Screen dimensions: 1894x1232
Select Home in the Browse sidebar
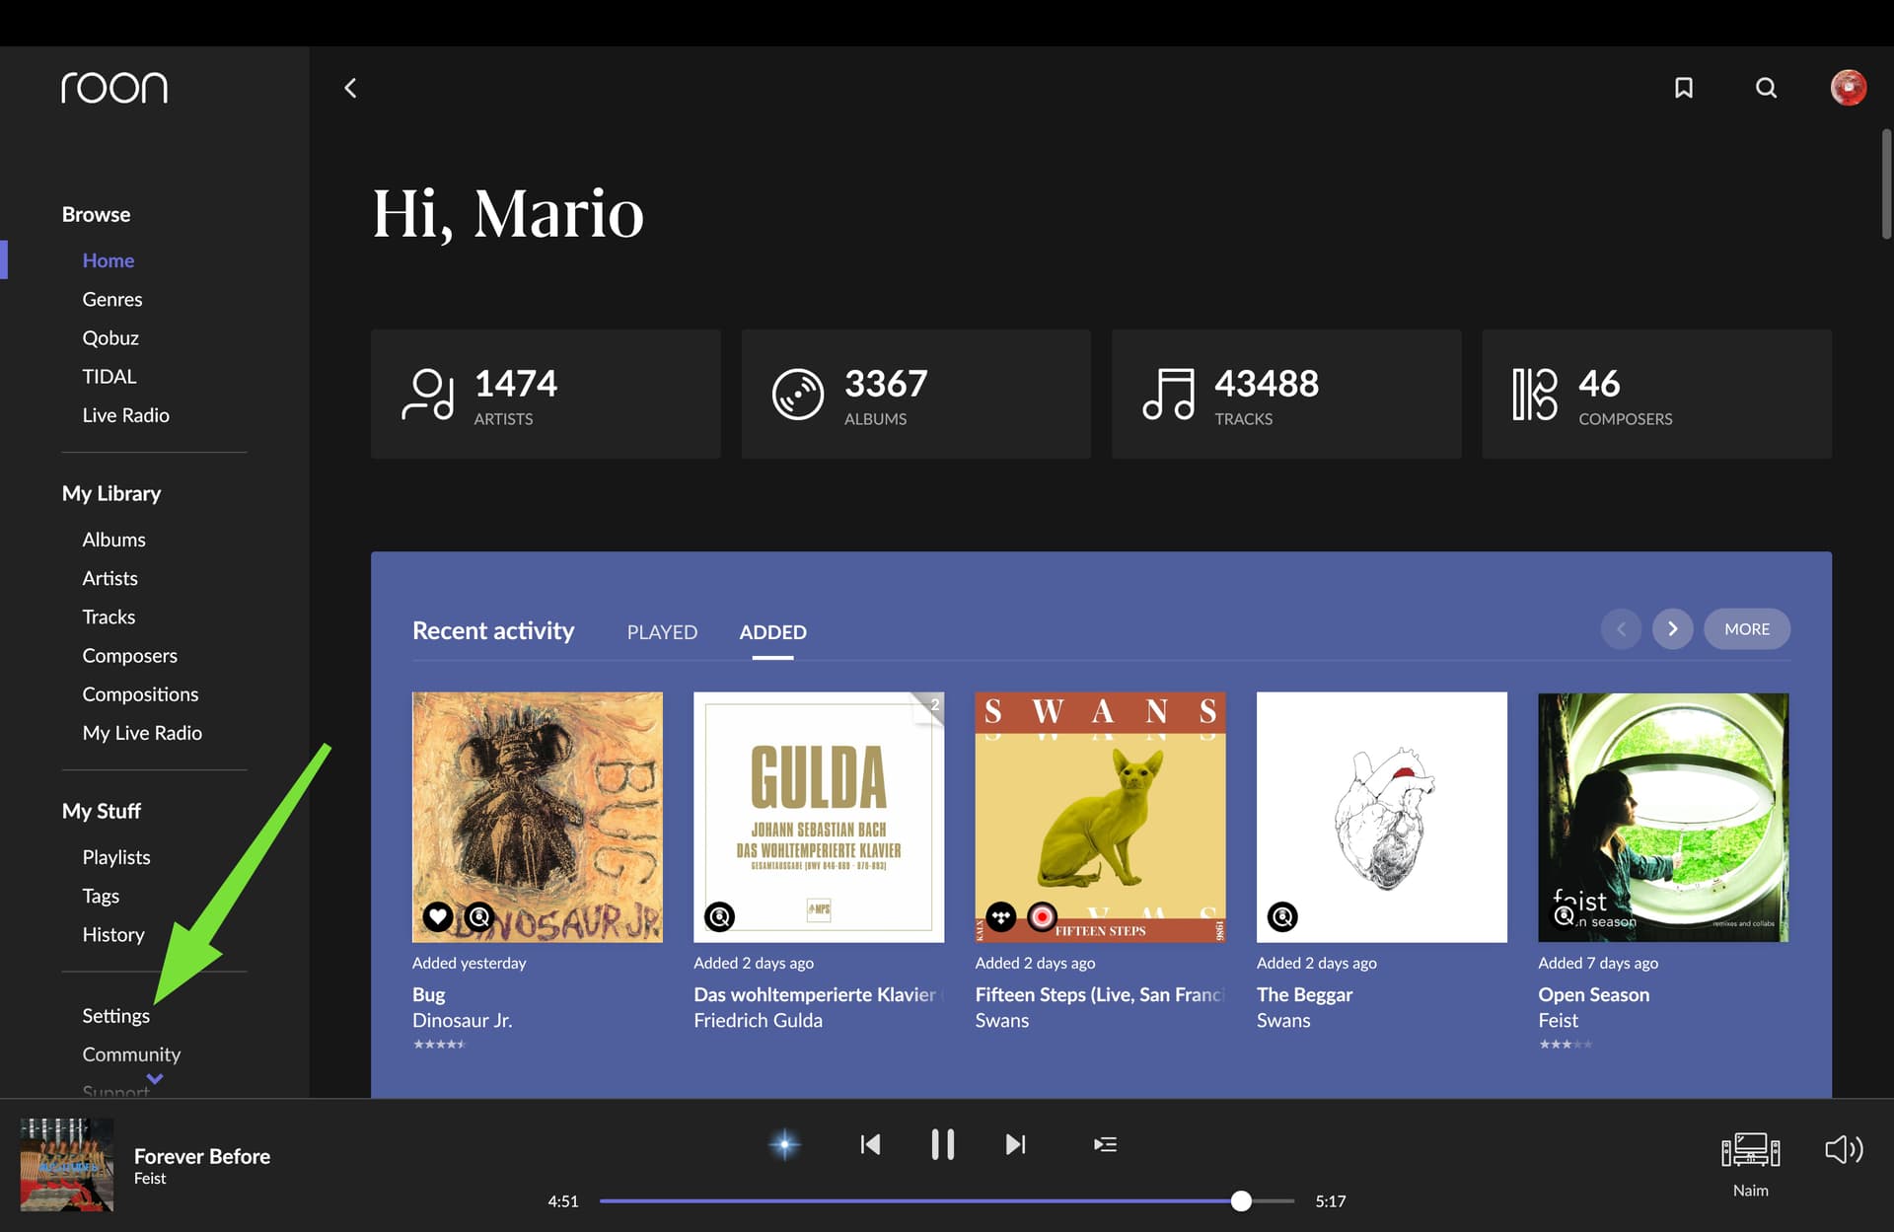coord(109,260)
